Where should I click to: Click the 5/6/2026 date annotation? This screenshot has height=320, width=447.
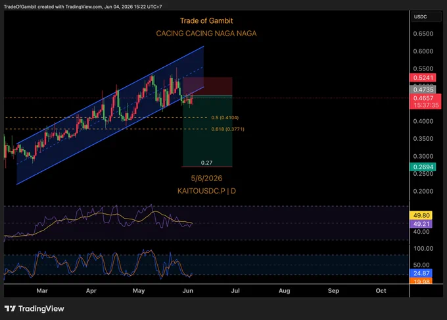pyautogui.click(x=206, y=178)
